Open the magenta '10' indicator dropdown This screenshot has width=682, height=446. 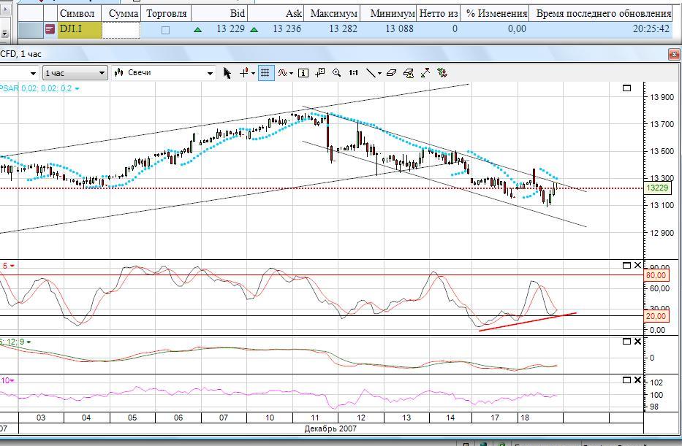(x=12, y=380)
